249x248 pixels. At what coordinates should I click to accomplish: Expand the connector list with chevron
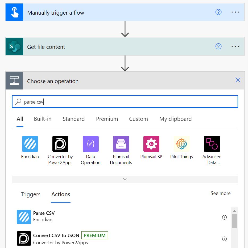coord(125,179)
